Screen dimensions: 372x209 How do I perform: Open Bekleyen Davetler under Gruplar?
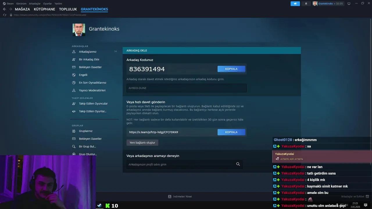pos(90,139)
